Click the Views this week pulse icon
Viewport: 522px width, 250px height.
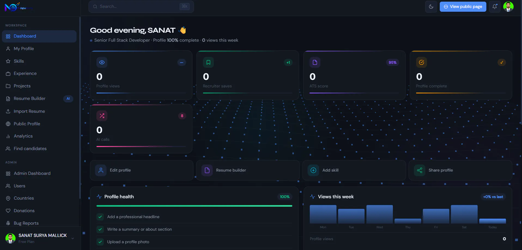(312, 197)
